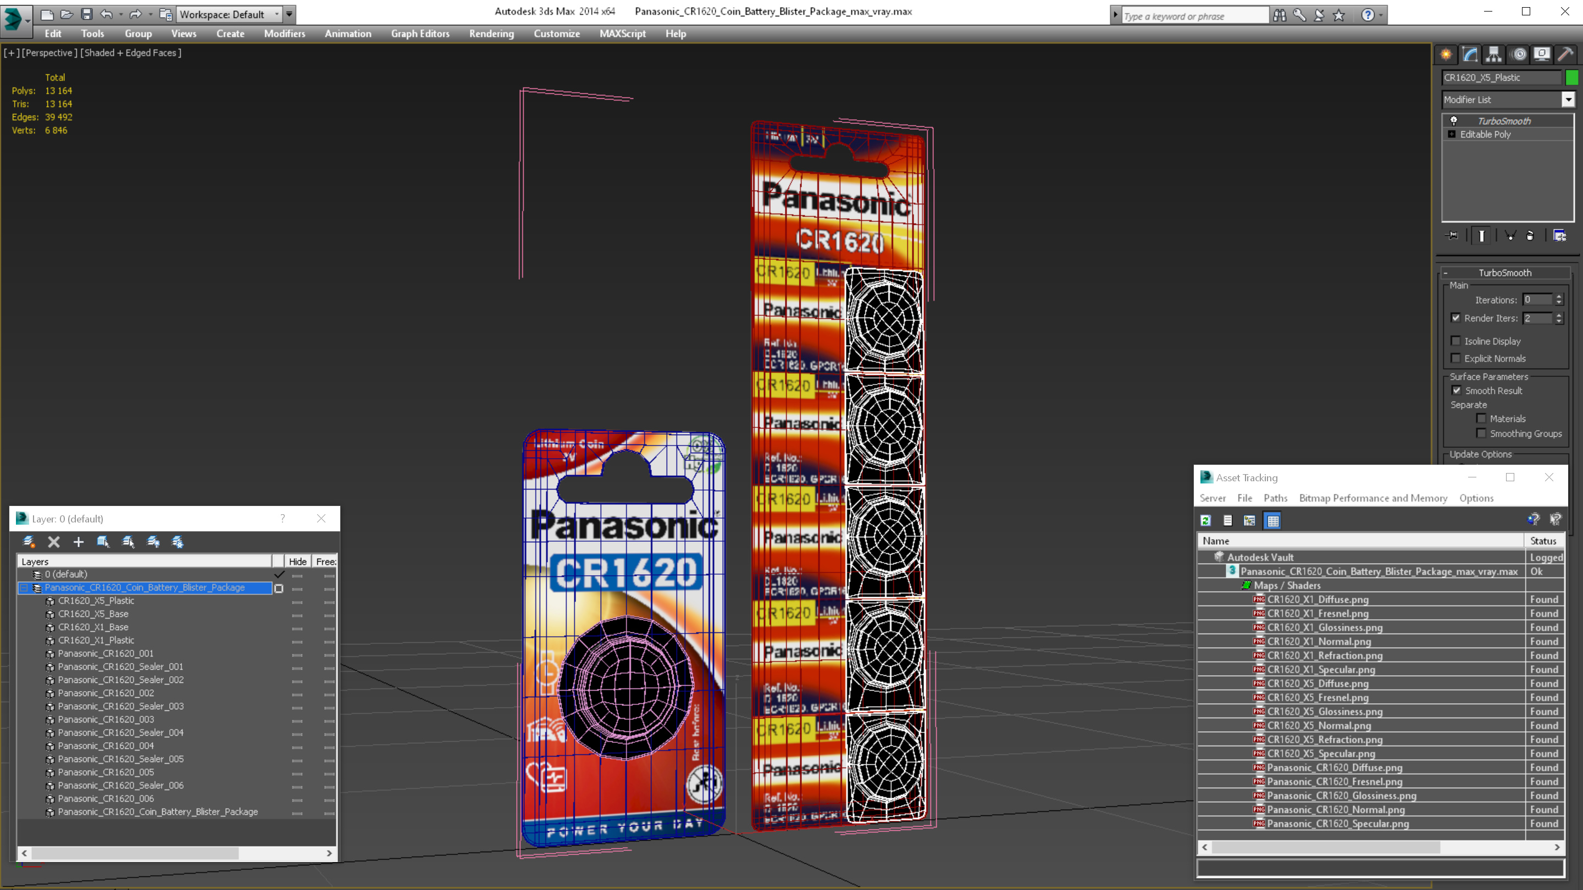Toggle the Render Iters checkbox

[x=1456, y=318]
